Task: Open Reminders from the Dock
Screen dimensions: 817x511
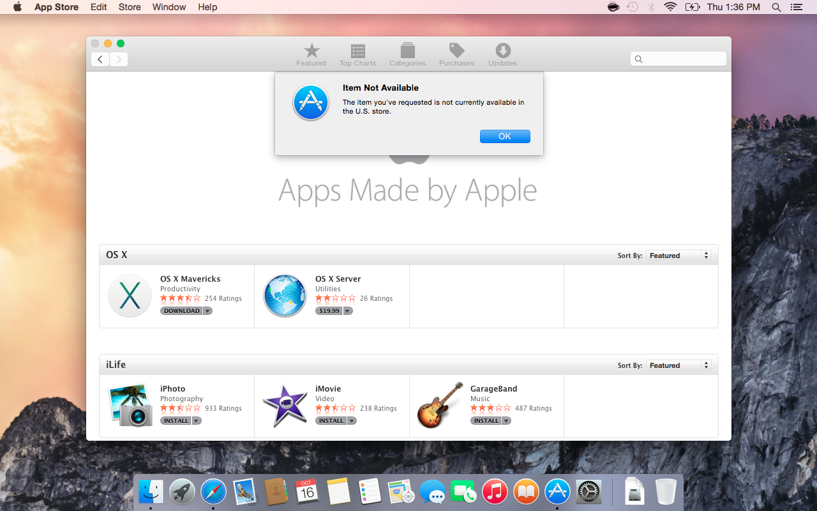Action: (370, 491)
